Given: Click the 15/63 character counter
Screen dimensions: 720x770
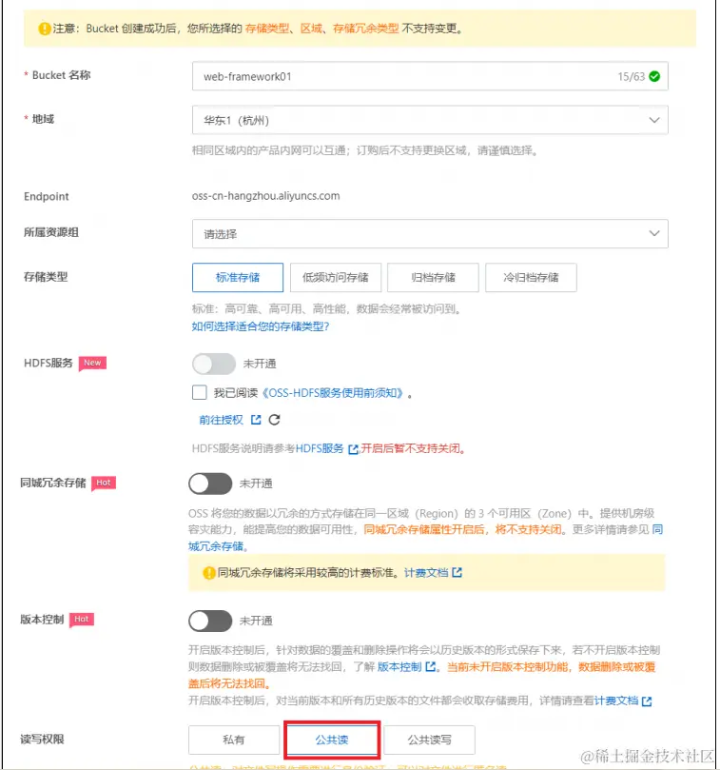Looking at the screenshot, I should (x=632, y=76).
